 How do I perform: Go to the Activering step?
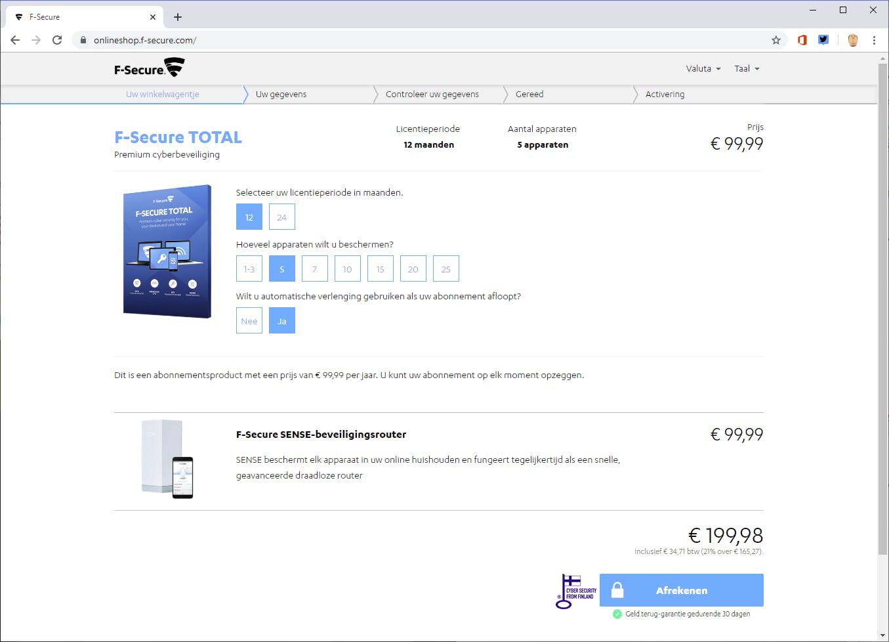(665, 94)
